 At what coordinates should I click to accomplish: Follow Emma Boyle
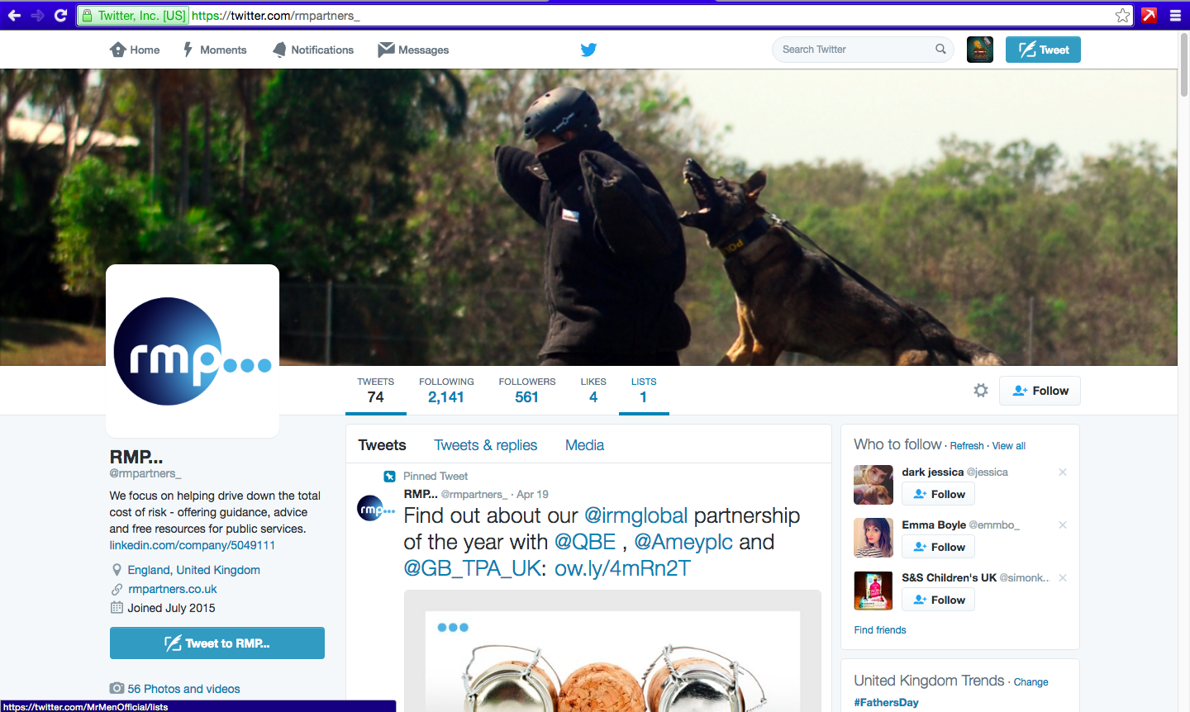(938, 547)
